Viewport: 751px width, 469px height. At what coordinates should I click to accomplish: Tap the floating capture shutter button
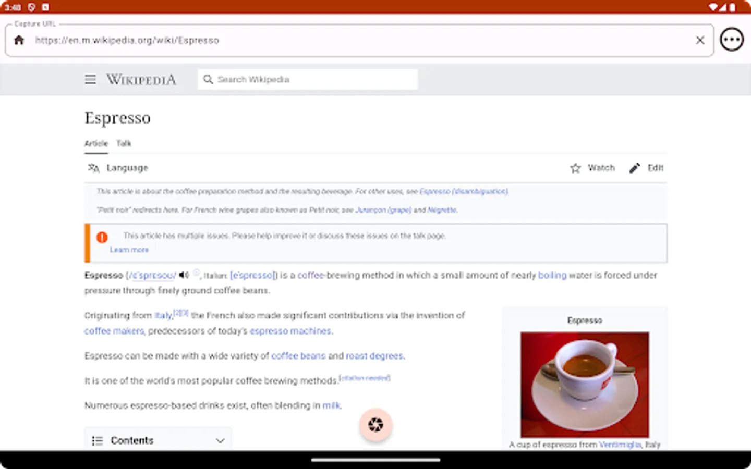coord(375,425)
